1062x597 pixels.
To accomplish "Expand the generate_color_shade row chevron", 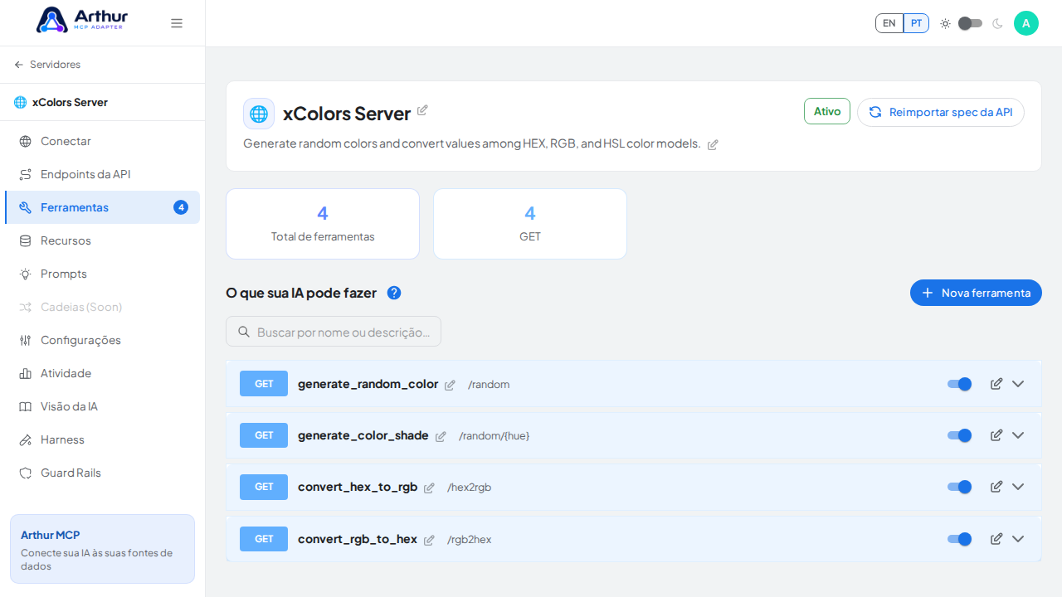I will pyautogui.click(x=1018, y=435).
